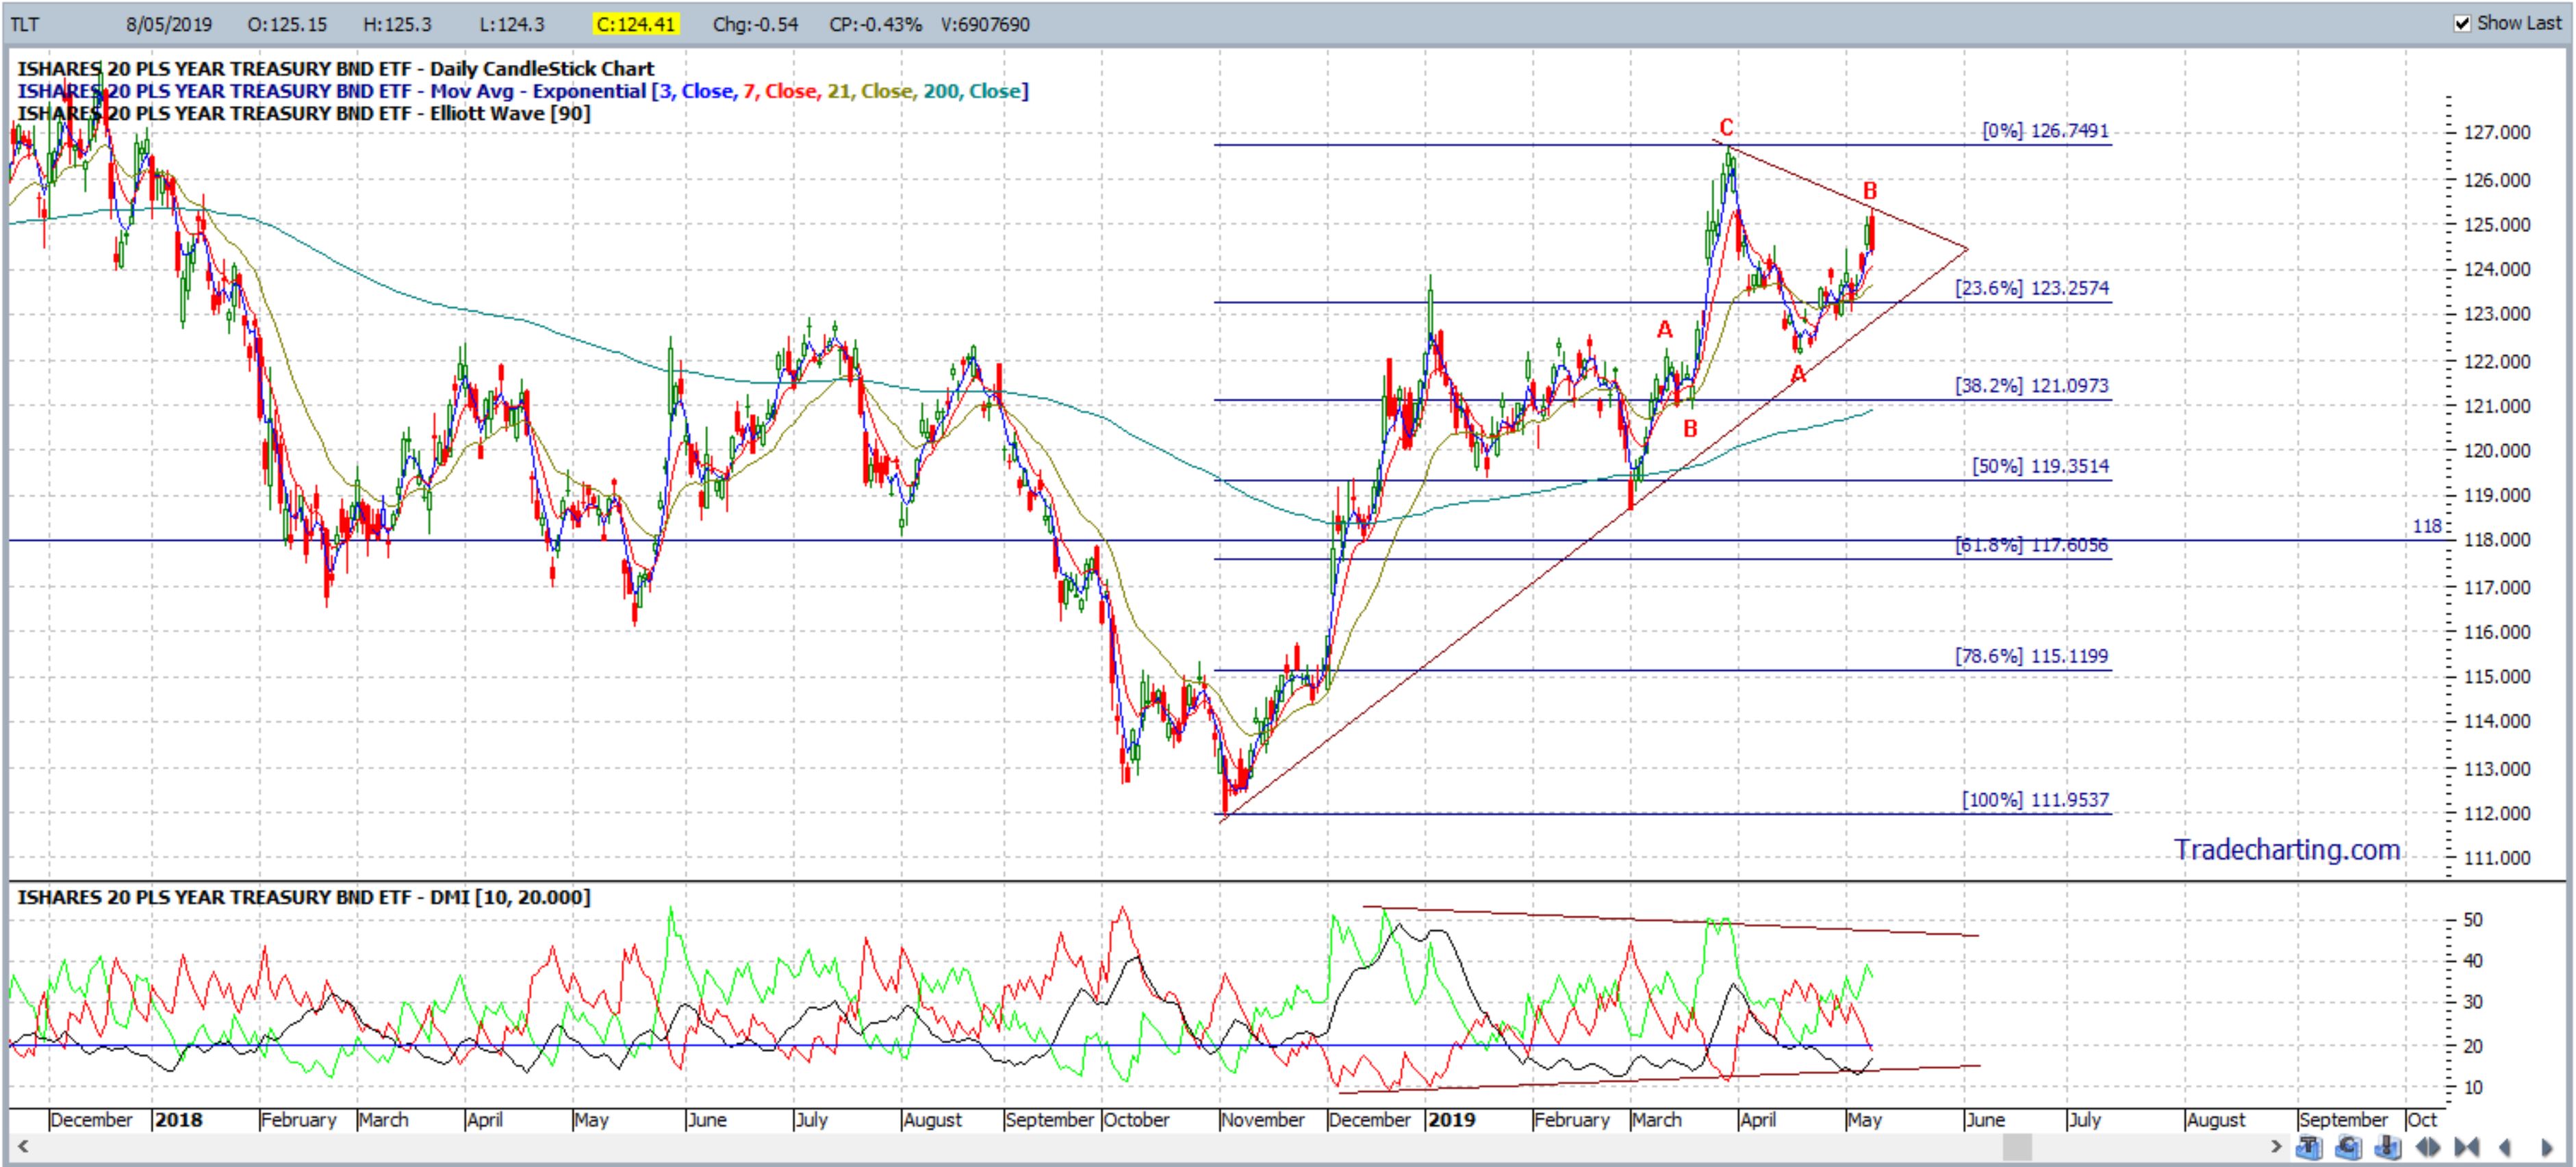Click the 2018 year marker on time axis
The image size is (2576, 1167).
click(179, 1120)
